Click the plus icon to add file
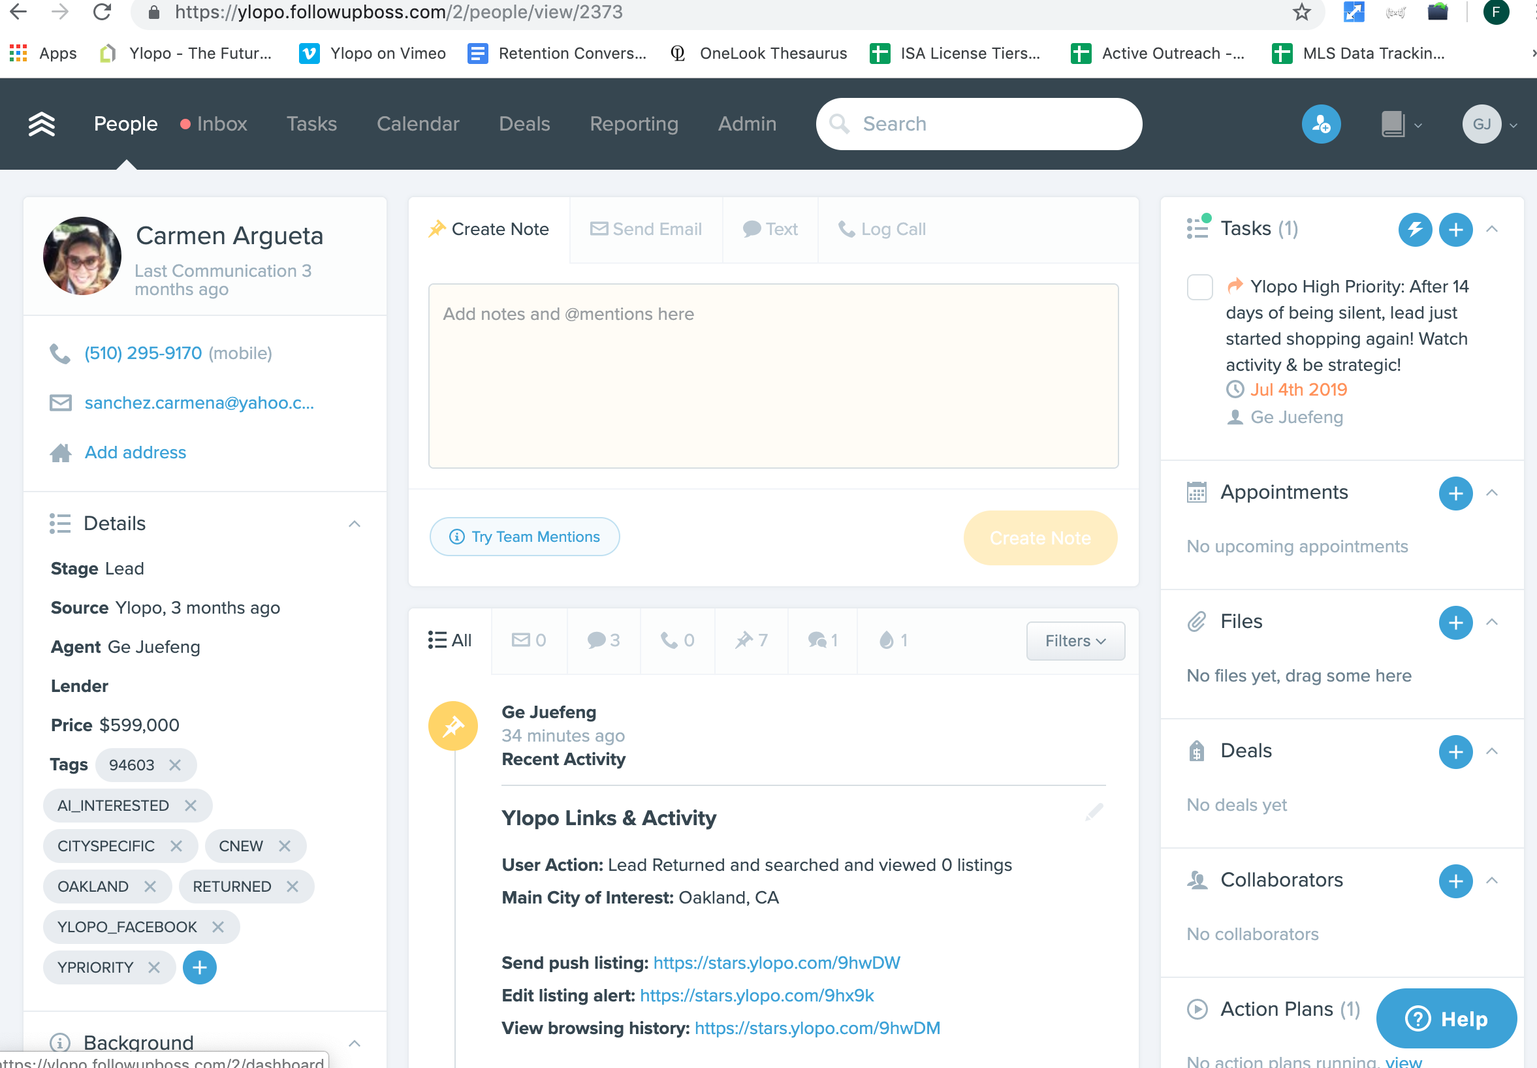 (x=1455, y=622)
